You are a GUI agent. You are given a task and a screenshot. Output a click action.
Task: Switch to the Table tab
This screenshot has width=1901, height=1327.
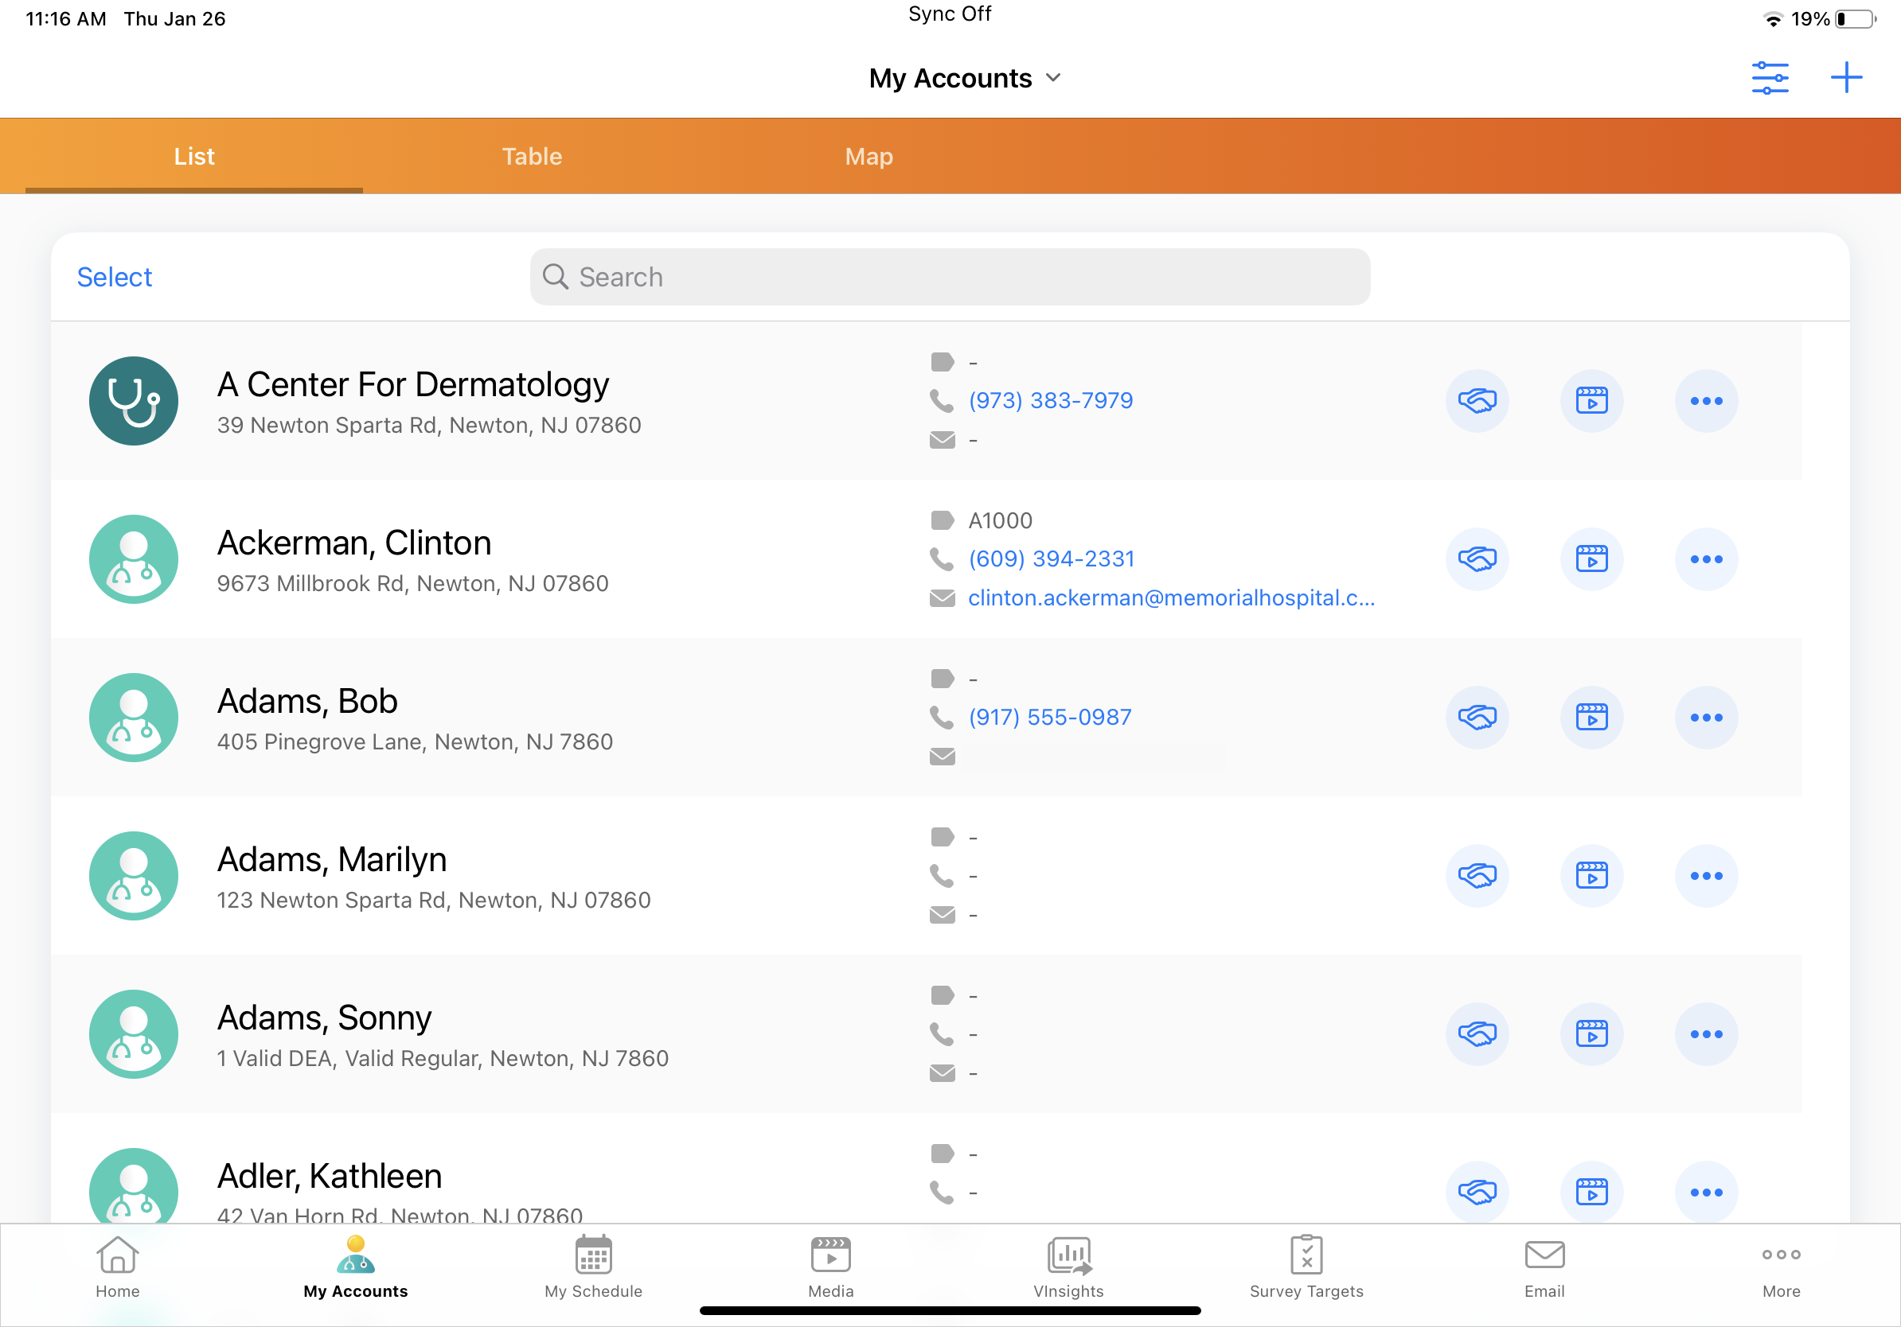[532, 157]
